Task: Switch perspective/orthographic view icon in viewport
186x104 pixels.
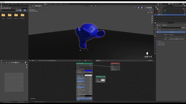Action: point(152,23)
